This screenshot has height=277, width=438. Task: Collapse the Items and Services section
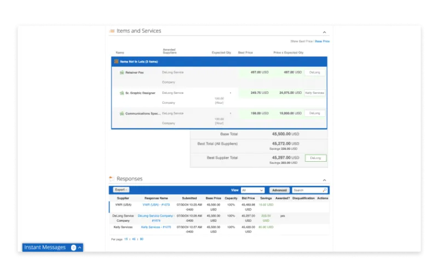coord(324,32)
